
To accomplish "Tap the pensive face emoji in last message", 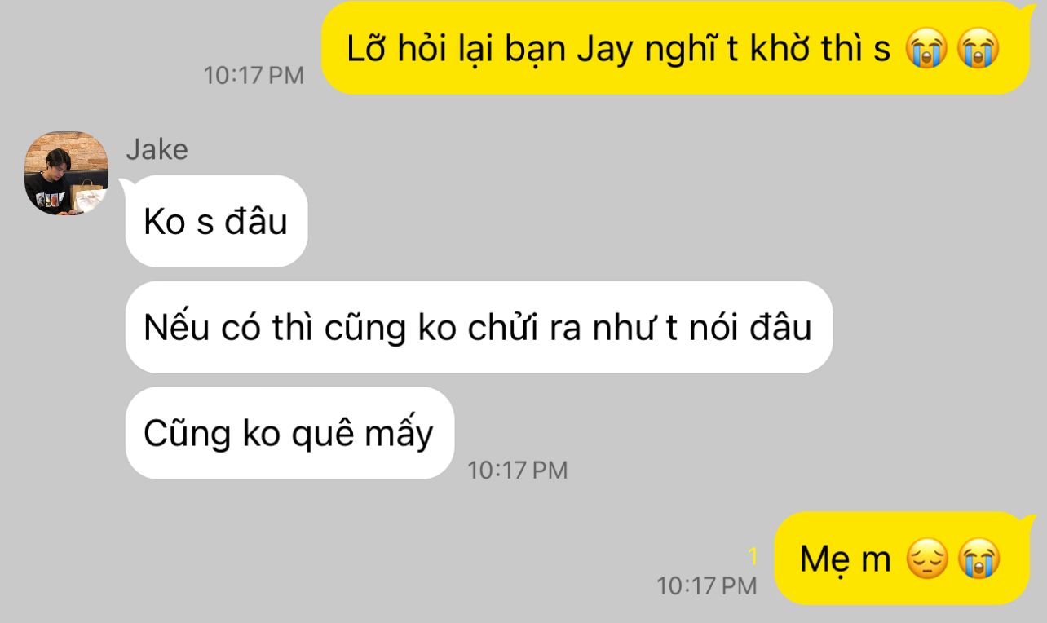I will [927, 560].
